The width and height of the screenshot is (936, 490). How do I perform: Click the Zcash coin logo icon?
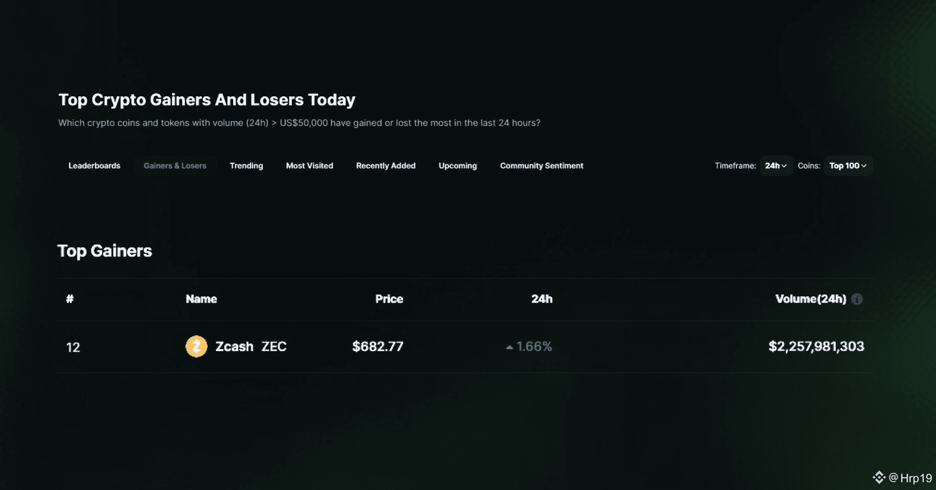tap(196, 346)
